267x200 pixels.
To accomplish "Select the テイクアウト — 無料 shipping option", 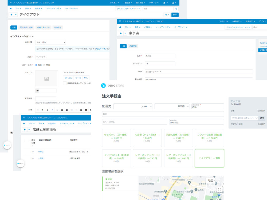I will (x=209, y=158).
